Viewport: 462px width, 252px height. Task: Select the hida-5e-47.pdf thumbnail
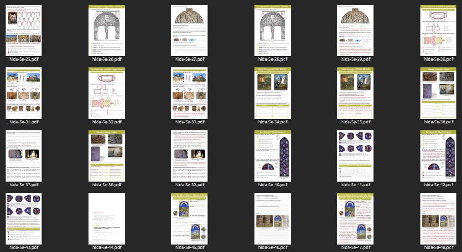pos(355,219)
